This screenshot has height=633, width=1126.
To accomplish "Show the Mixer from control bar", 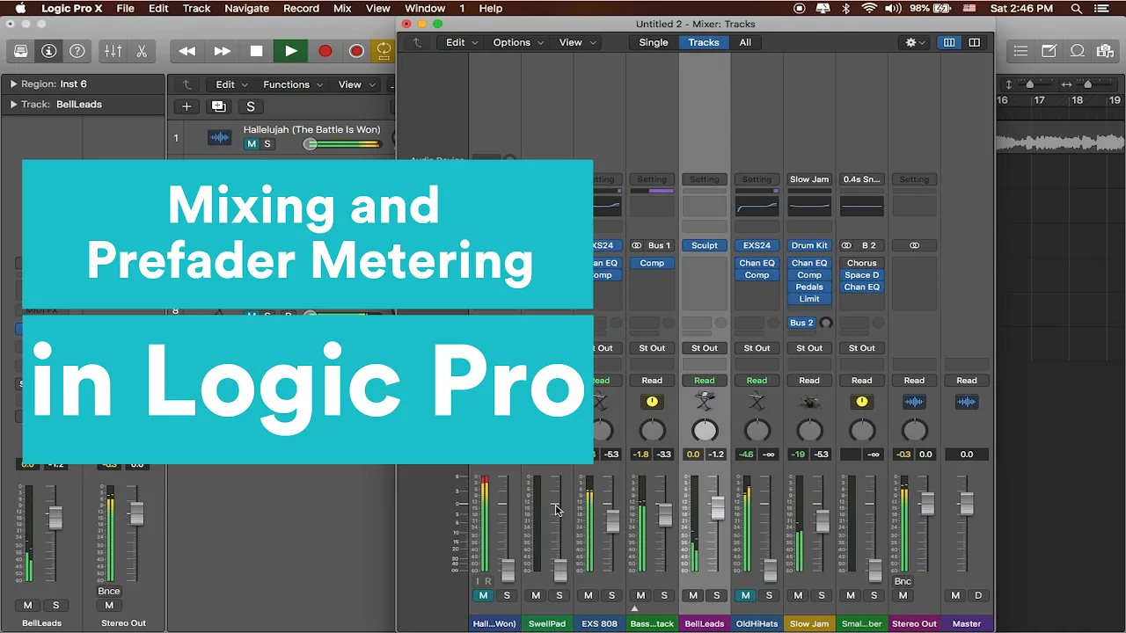I will click(x=113, y=51).
